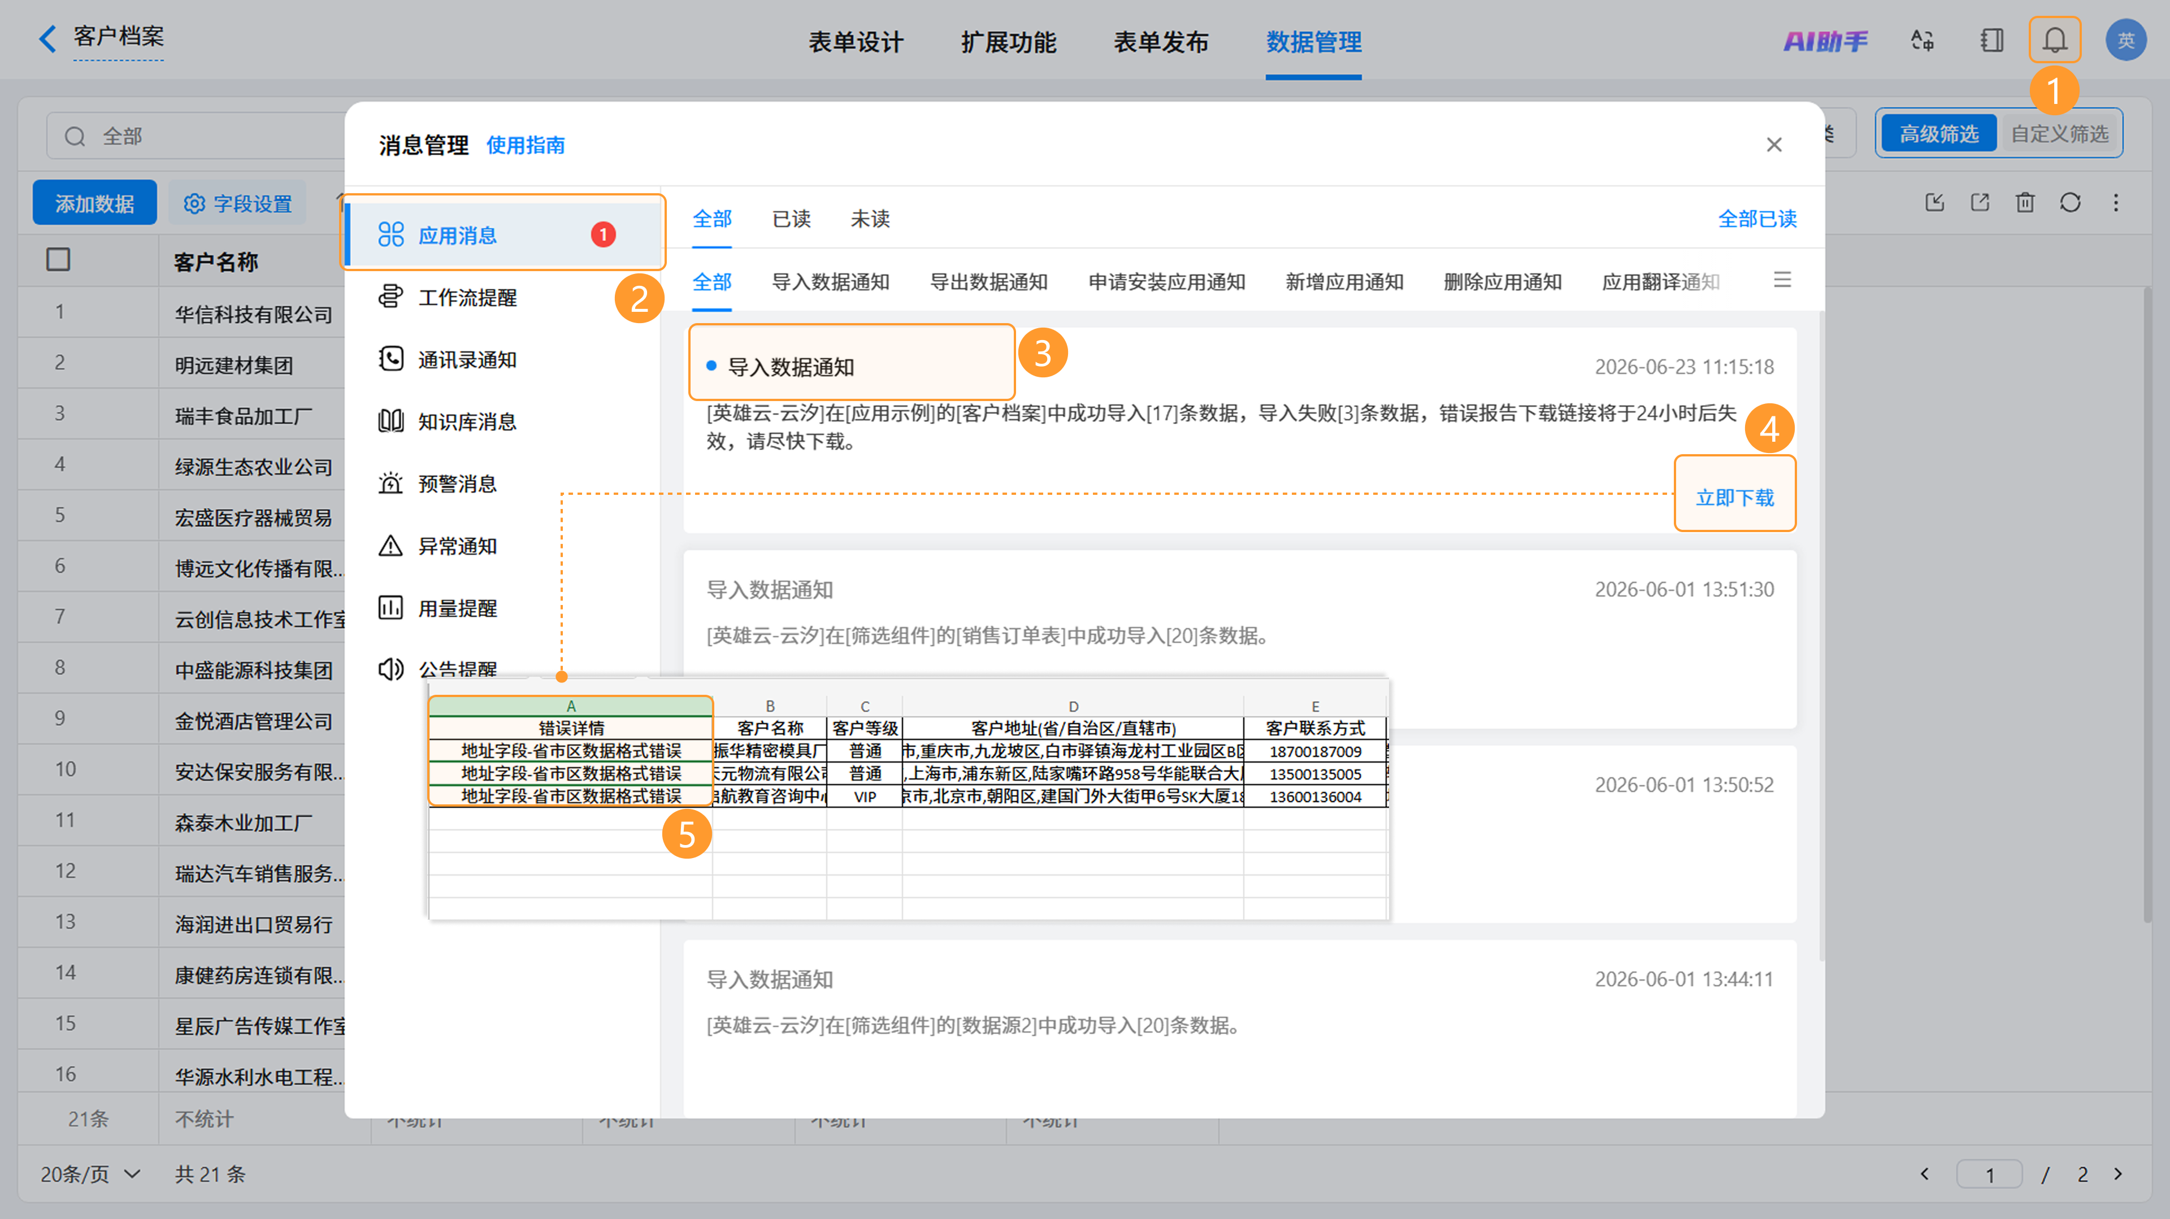Open the 2026-06-01 13:51:30 import notification
This screenshot has height=1219, width=2170.
(x=1239, y=639)
